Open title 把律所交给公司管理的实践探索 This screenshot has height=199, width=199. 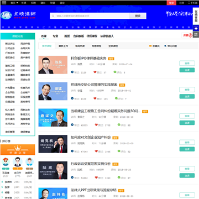(x=94, y=85)
